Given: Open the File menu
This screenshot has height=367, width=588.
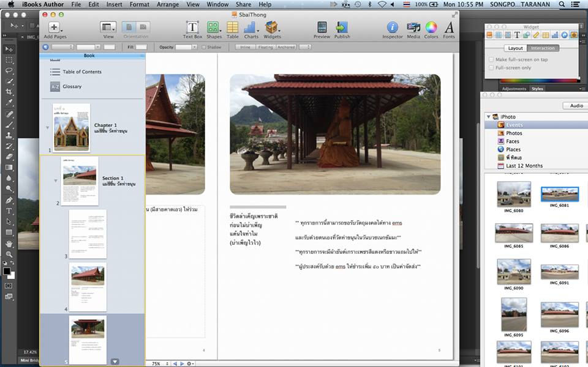Looking at the screenshot, I should click(x=76, y=4).
